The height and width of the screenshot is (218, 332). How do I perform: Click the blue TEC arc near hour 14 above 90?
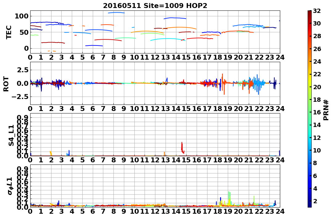tap(175, 18)
